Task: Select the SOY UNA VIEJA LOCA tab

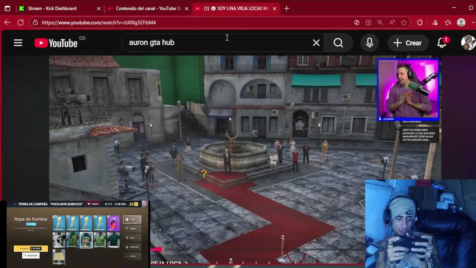Action: tap(237, 8)
